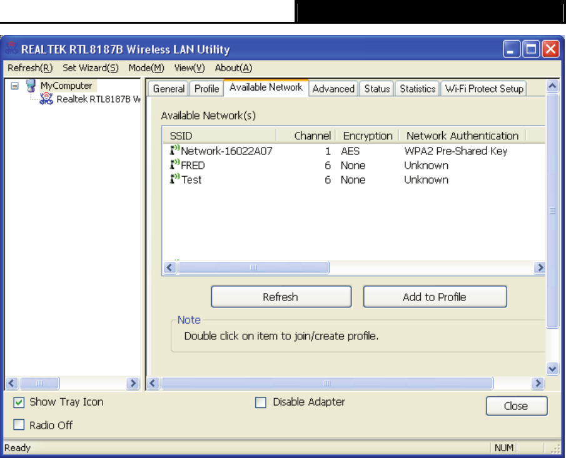Sort networks by the Channel column header
The image size is (566, 458).
306,136
